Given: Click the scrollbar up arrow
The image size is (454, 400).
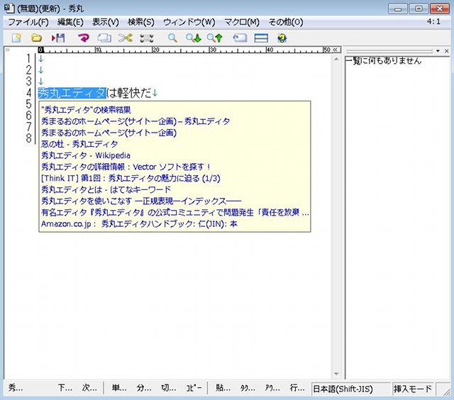Looking at the screenshot, I should pyautogui.click(x=336, y=60).
